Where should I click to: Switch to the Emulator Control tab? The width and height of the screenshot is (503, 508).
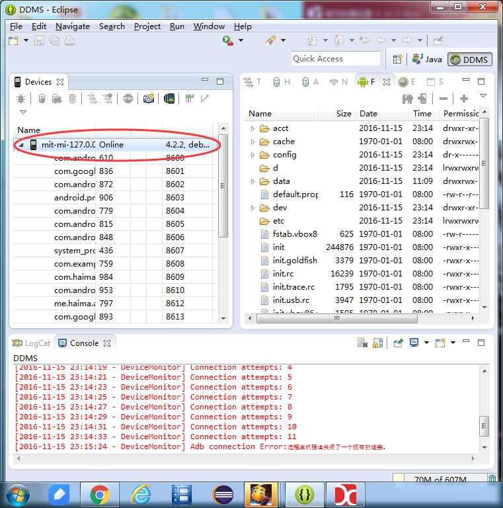[406, 82]
